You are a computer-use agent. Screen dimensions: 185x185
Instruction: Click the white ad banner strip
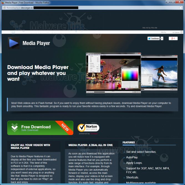coord(92,32)
